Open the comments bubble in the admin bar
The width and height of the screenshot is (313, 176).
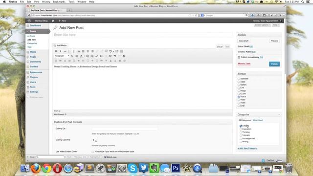pos(53,21)
